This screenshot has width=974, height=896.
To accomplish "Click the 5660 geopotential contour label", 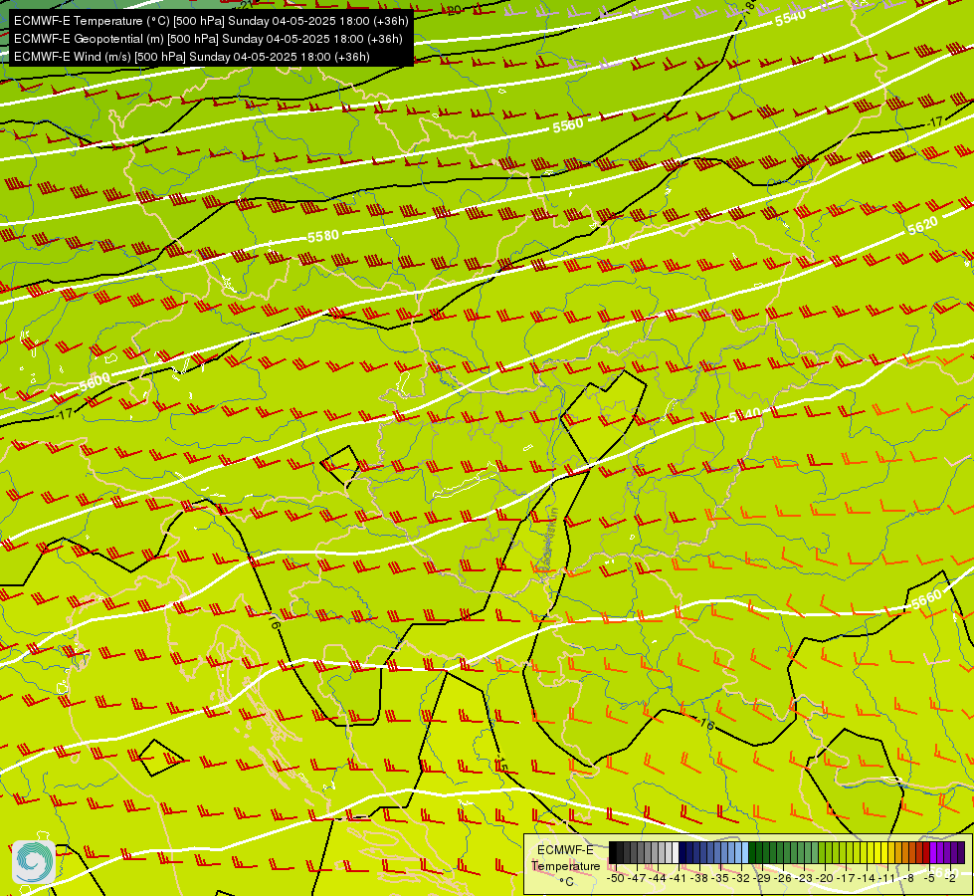I will tap(926, 599).
